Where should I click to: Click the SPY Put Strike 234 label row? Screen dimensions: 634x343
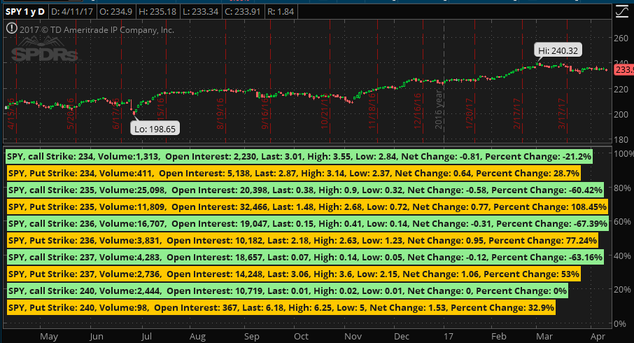pyautogui.click(x=293, y=174)
